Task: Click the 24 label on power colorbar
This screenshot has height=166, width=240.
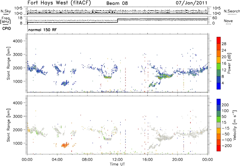Action: pos(224,50)
